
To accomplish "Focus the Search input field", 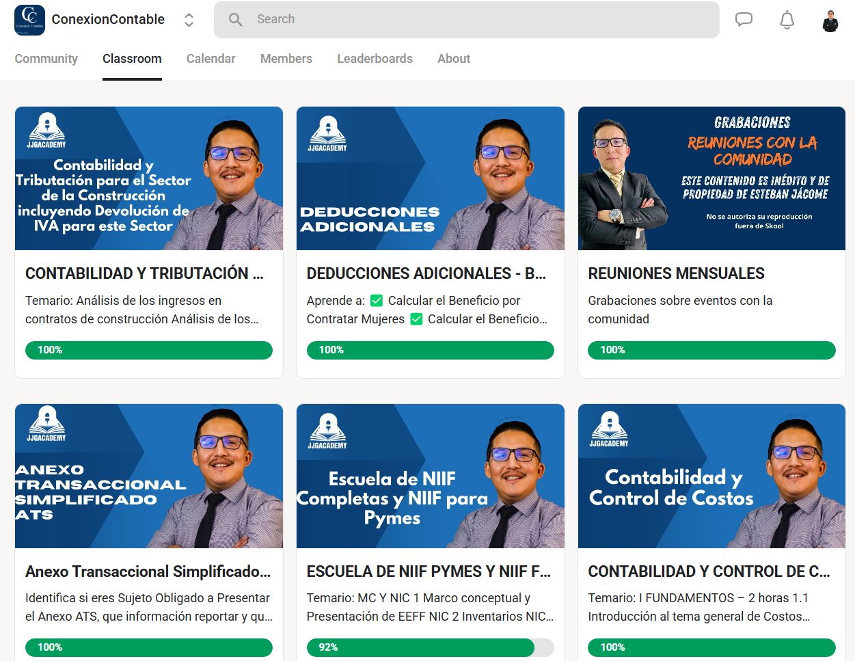I will (x=467, y=20).
